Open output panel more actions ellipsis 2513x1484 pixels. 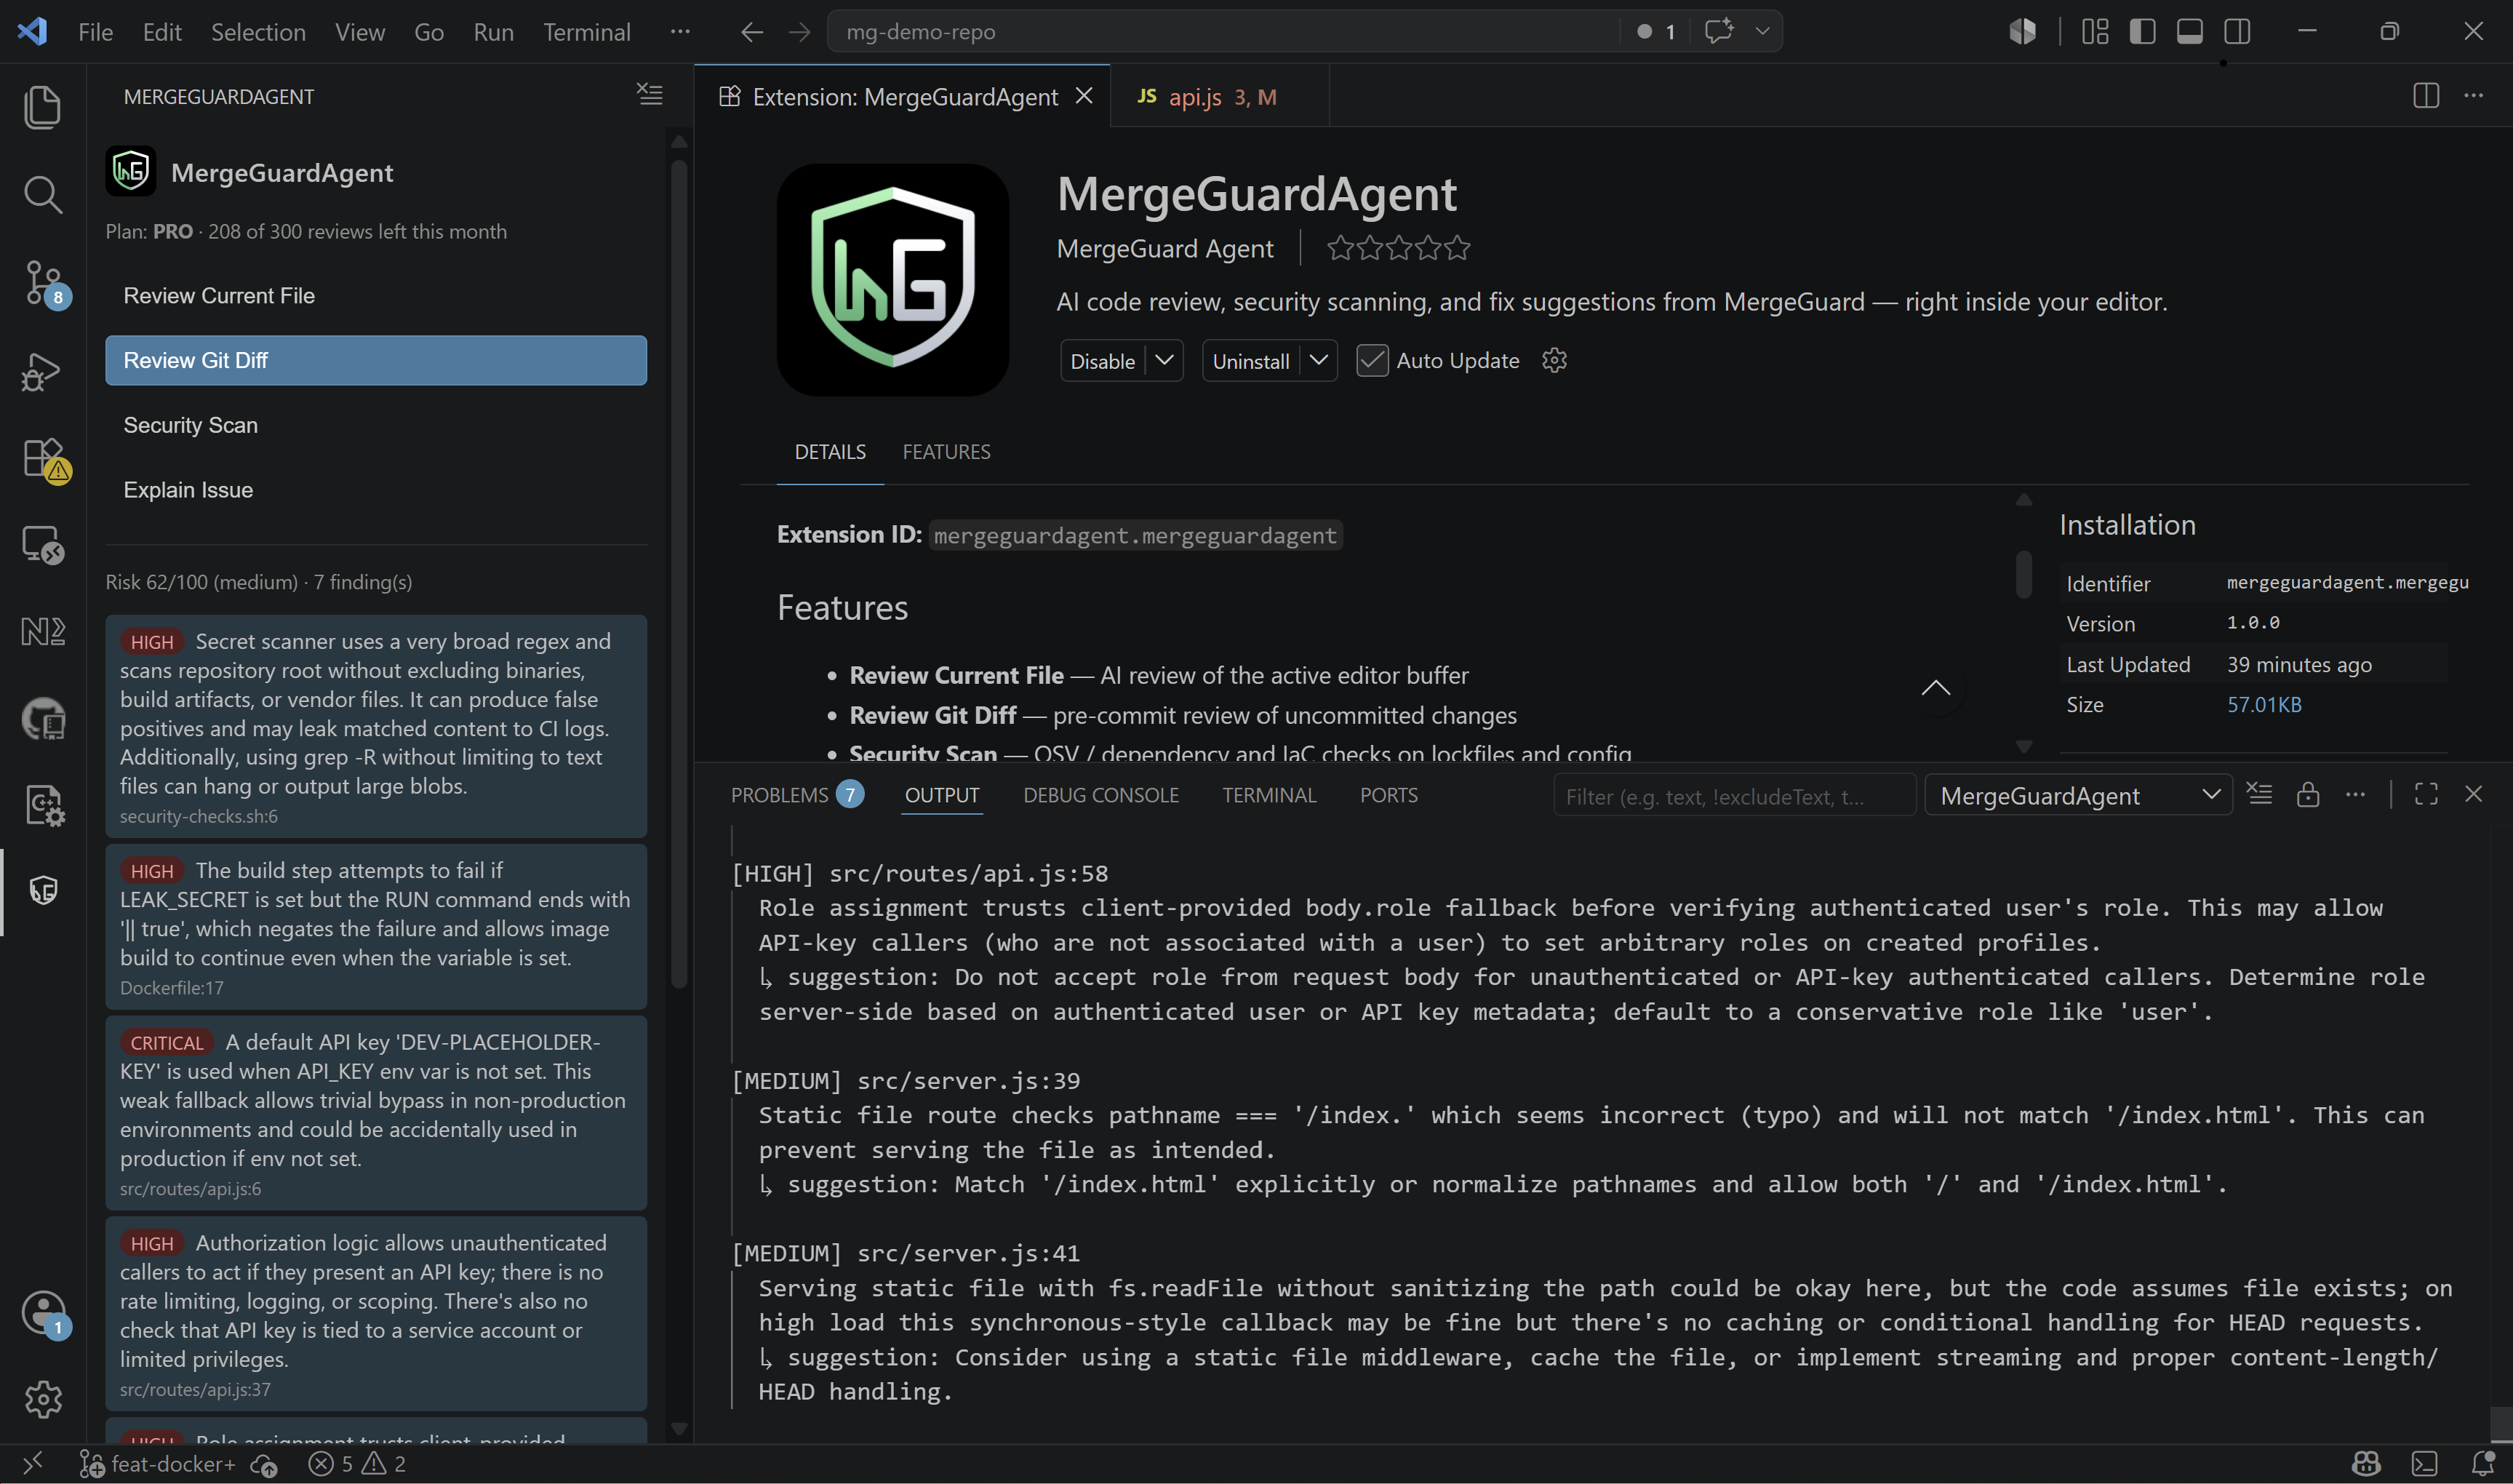pos(2355,795)
